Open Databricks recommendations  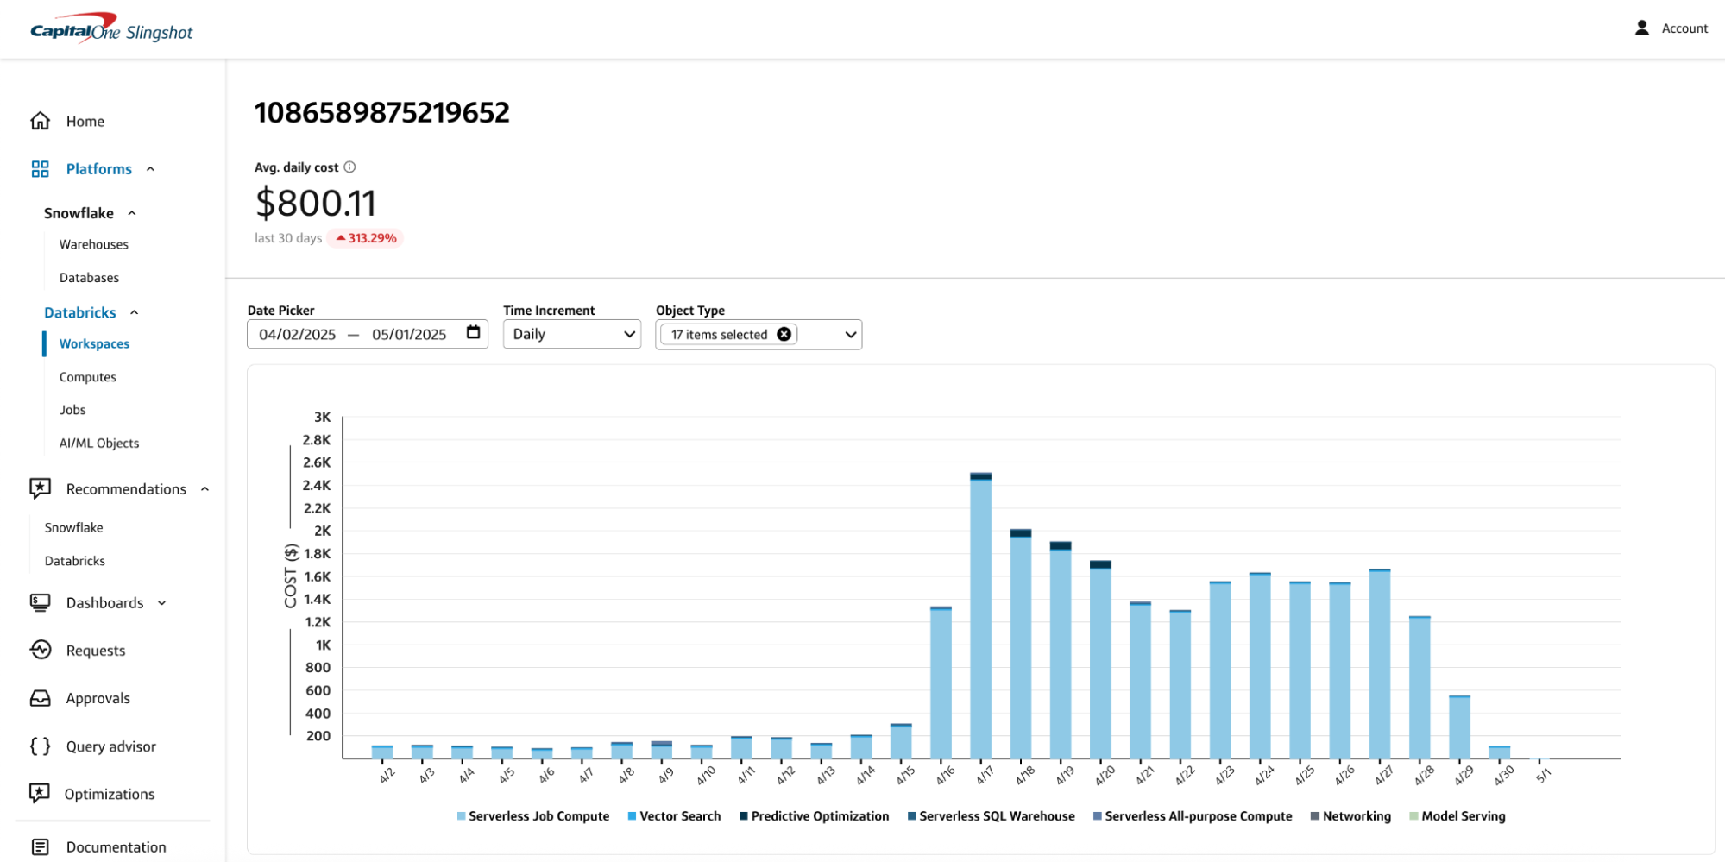[75, 561]
